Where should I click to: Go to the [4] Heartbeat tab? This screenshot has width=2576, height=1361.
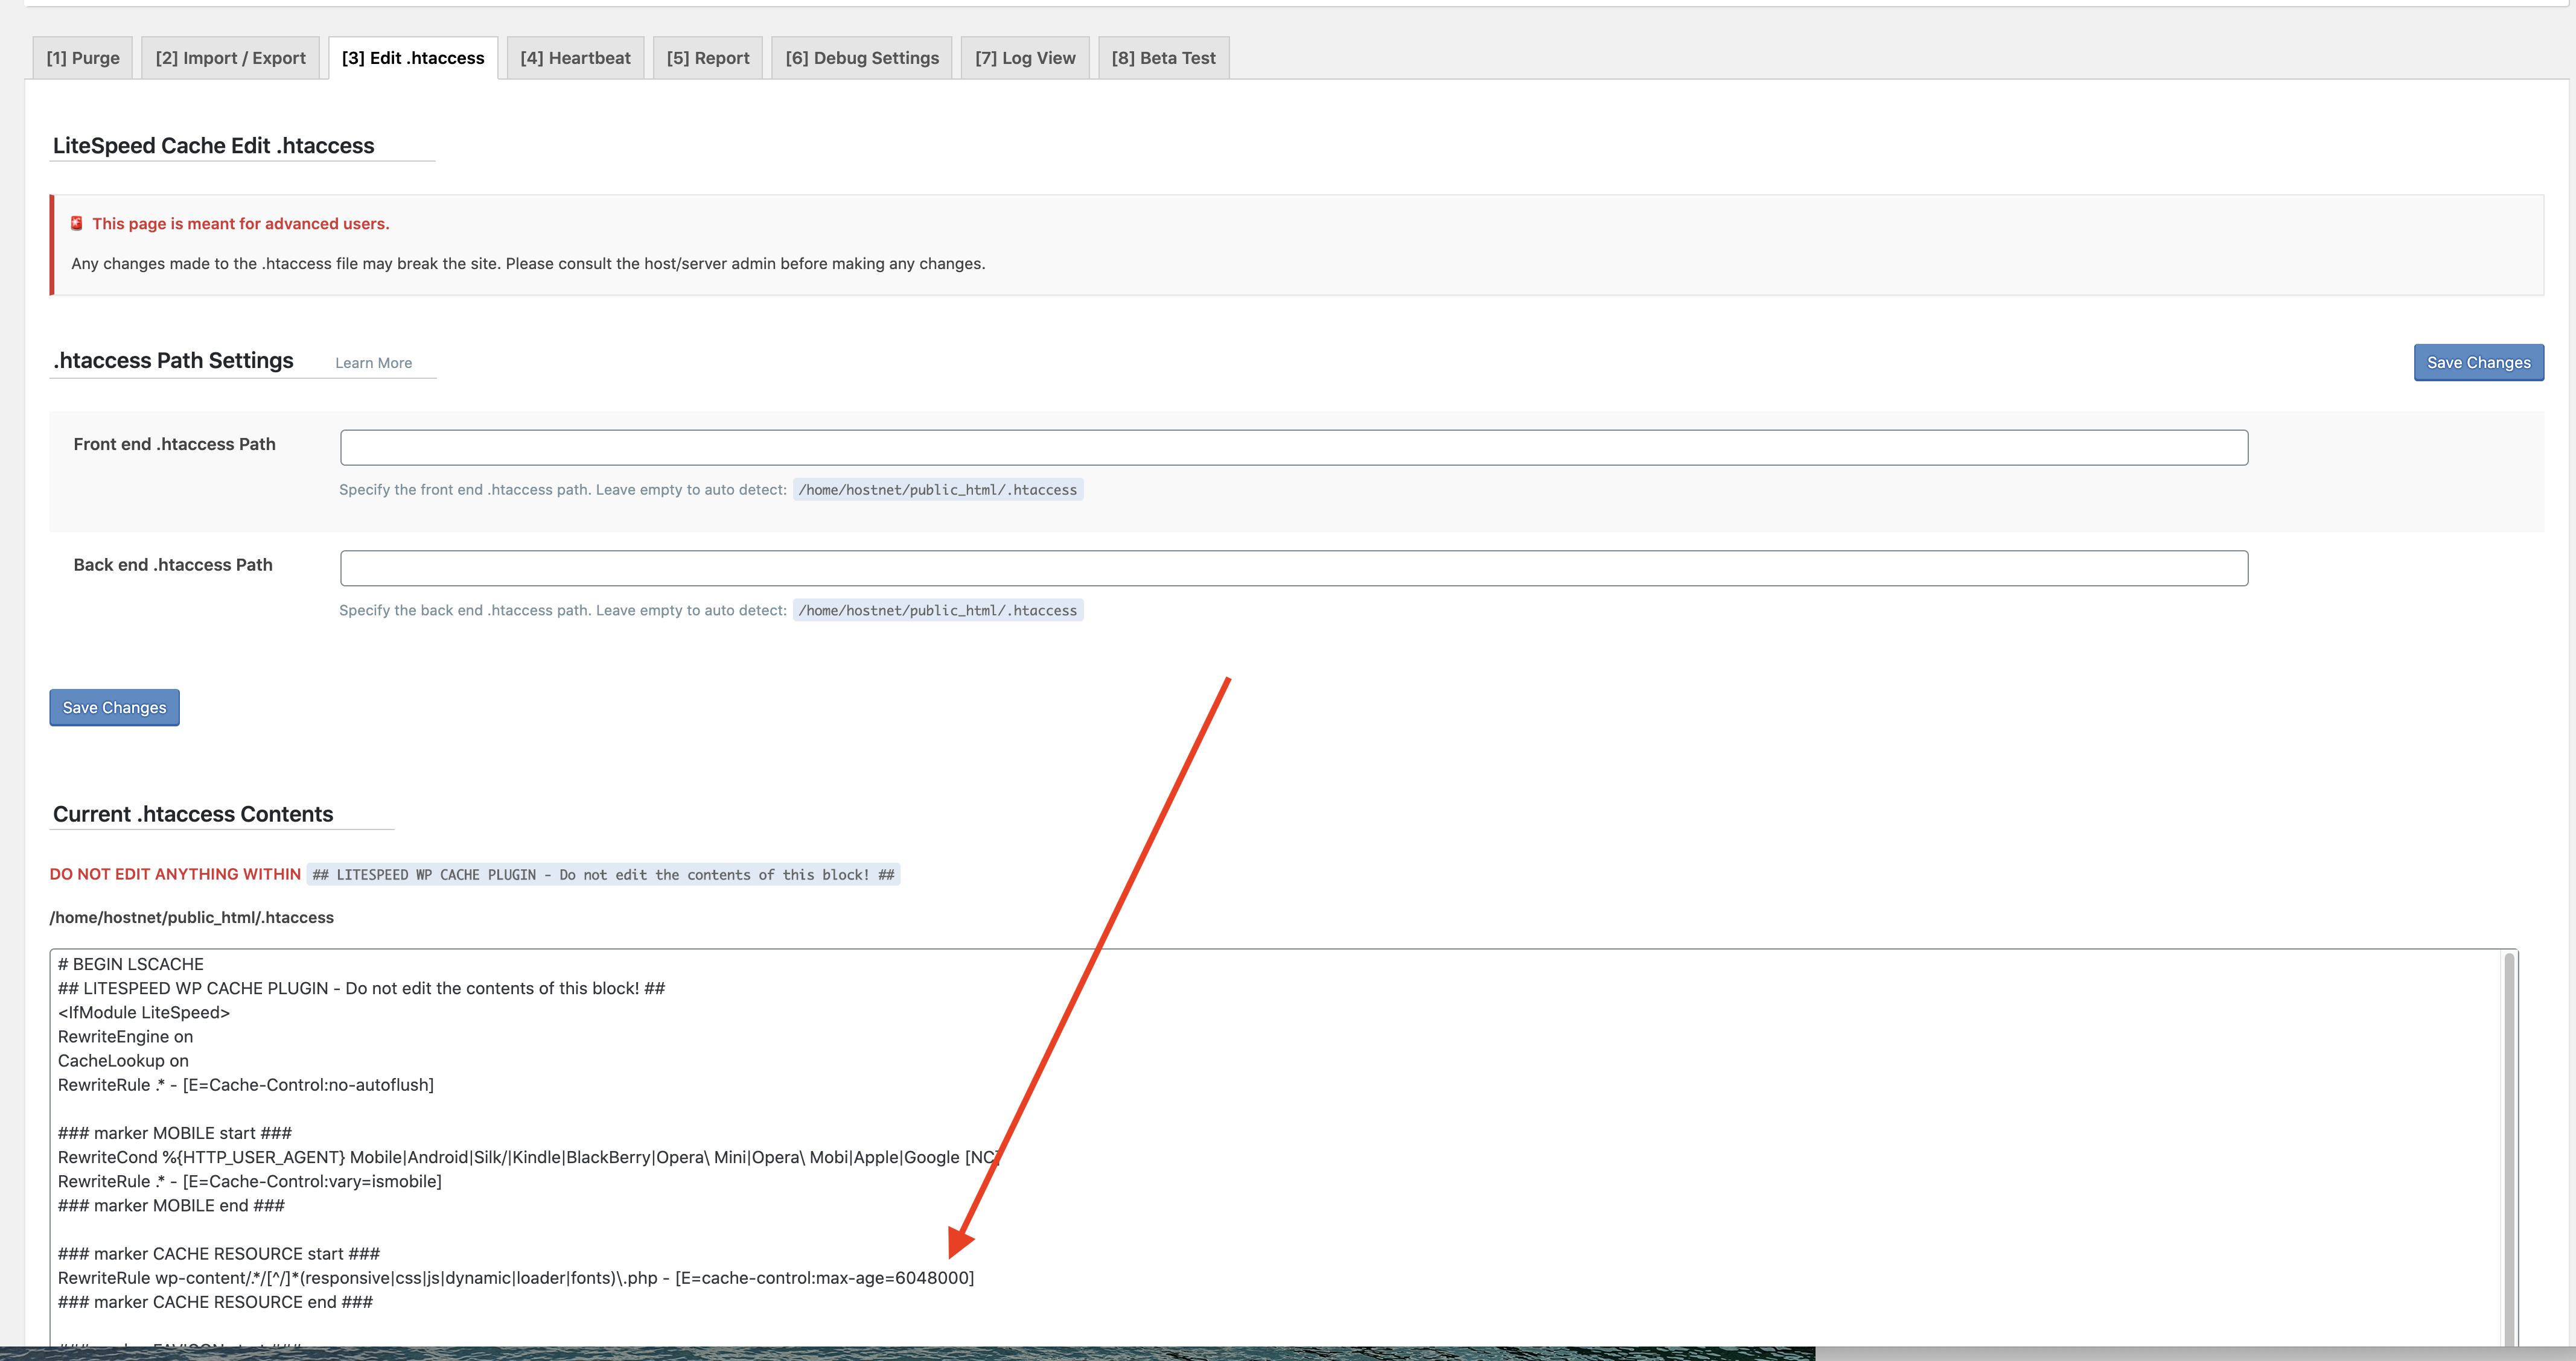tap(575, 58)
